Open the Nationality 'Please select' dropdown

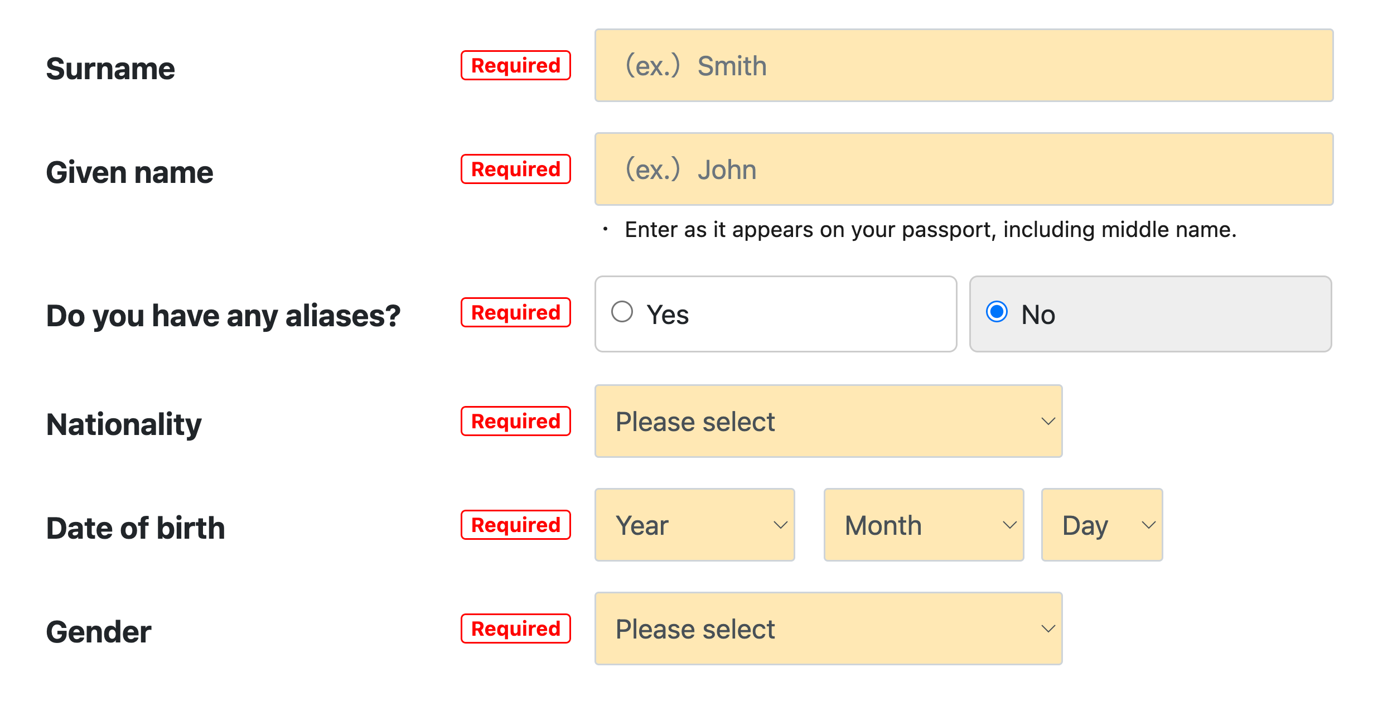click(x=828, y=421)
